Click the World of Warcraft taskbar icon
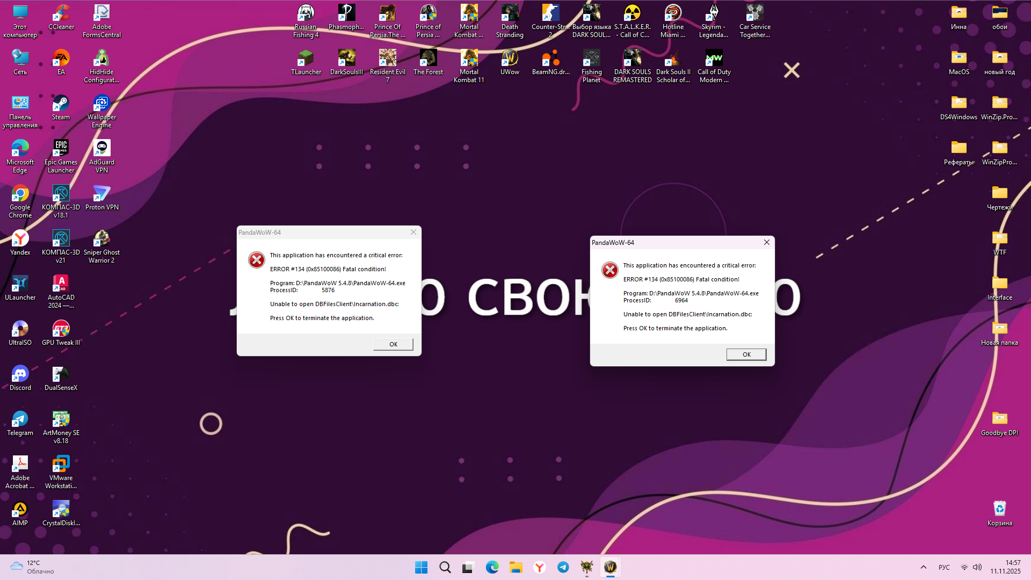 click(610, 567)
